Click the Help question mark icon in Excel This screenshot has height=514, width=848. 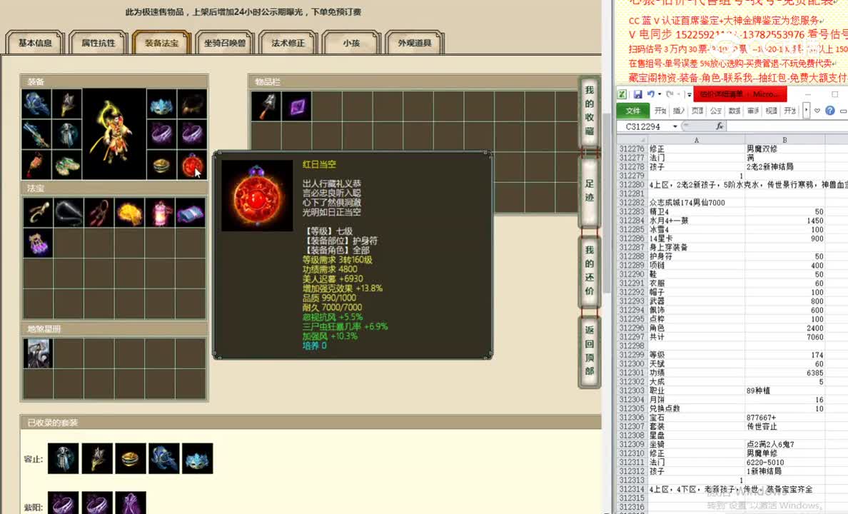(830, 110)
